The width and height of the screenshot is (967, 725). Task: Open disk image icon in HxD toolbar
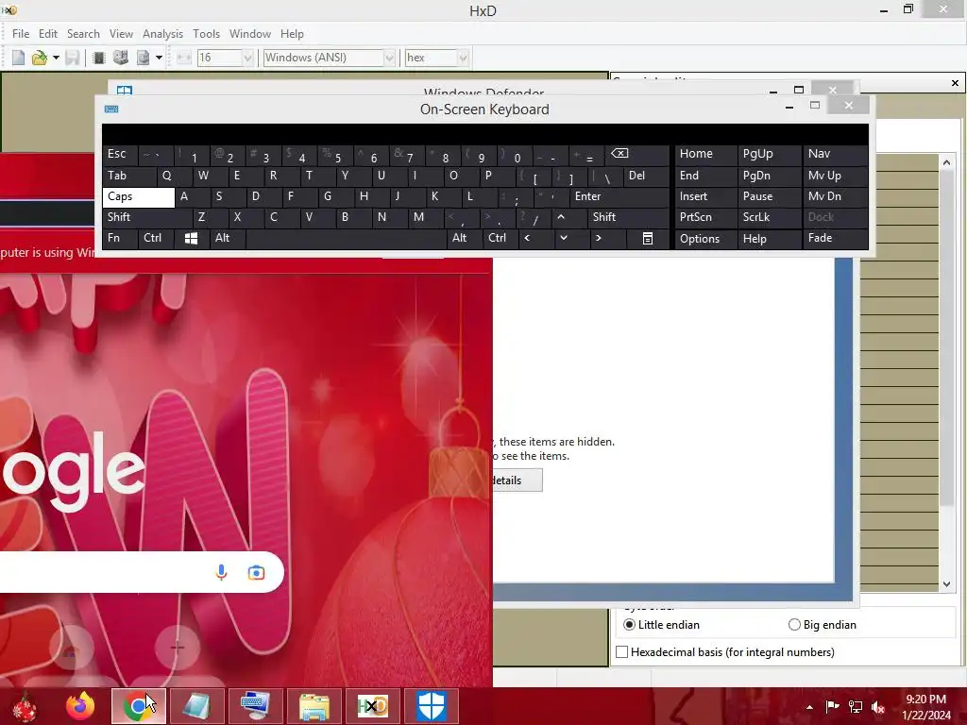[143, 58]
